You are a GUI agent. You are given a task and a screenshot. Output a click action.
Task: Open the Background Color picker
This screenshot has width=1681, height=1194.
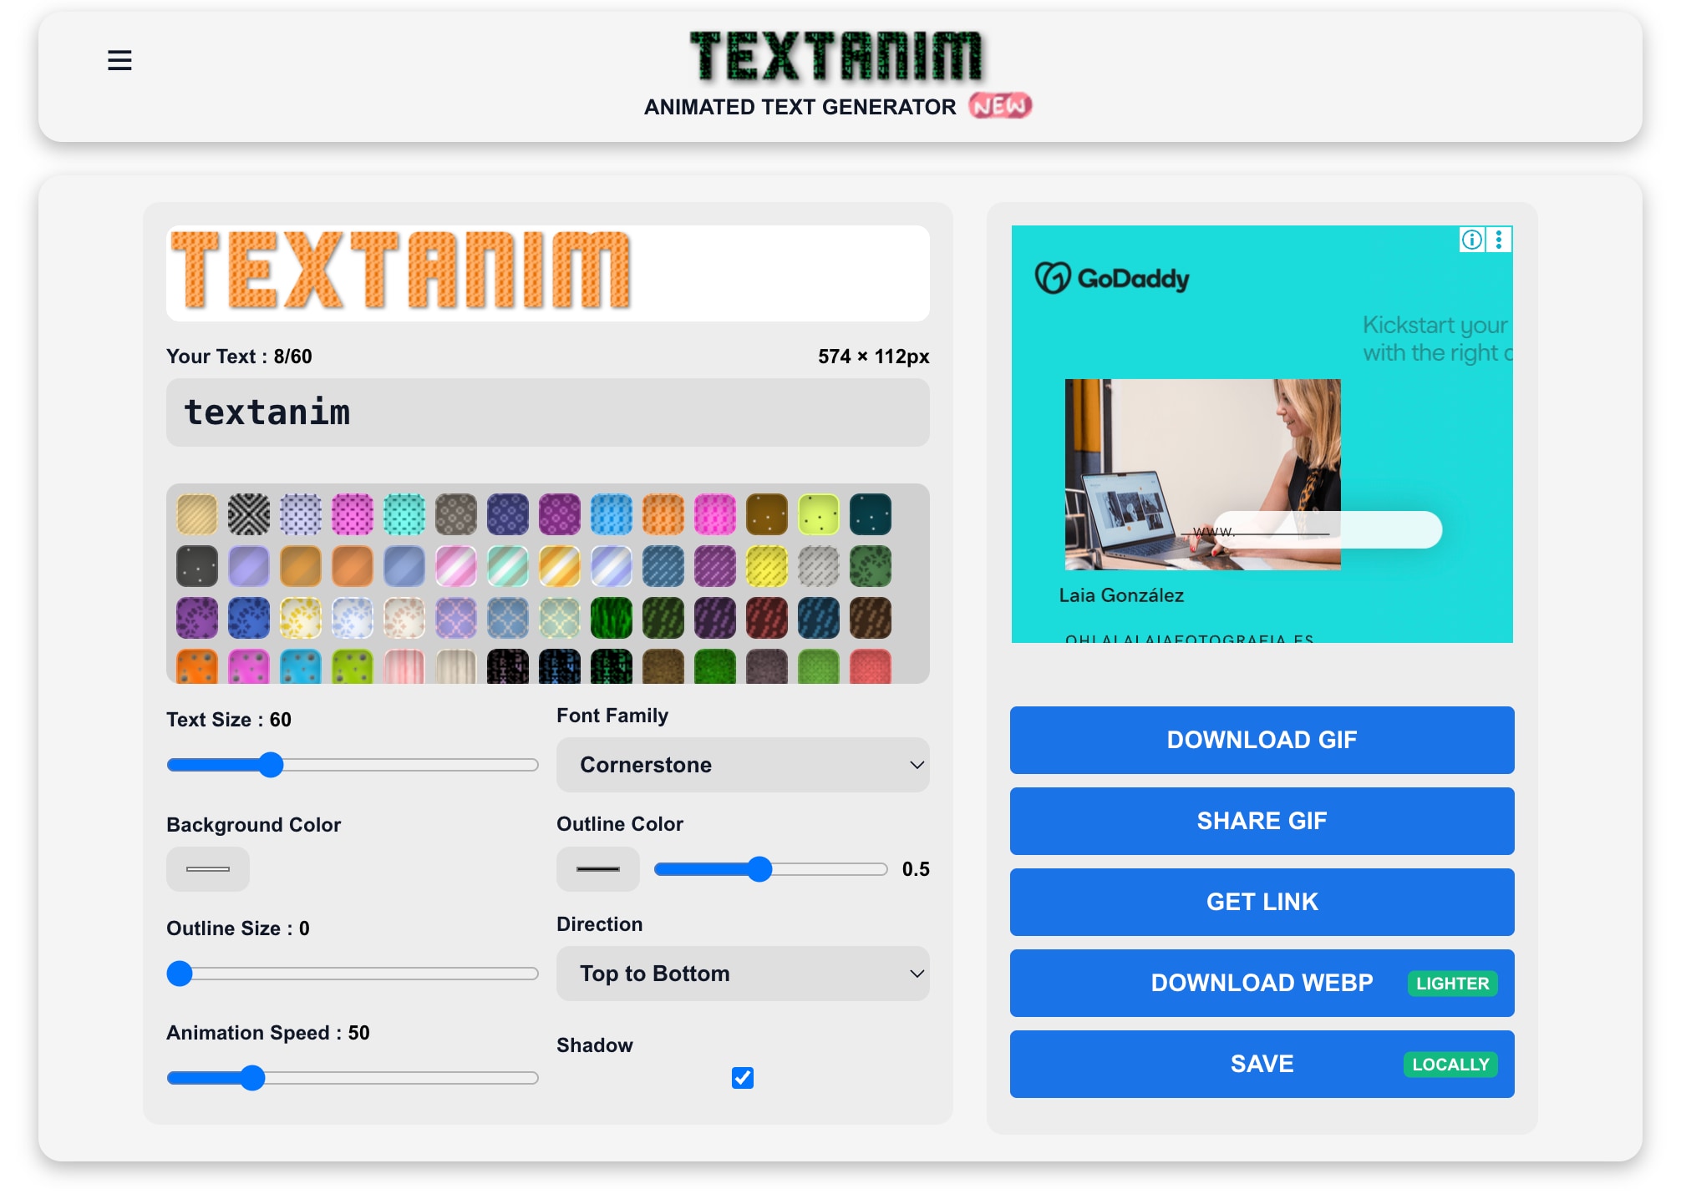point(207,868)
